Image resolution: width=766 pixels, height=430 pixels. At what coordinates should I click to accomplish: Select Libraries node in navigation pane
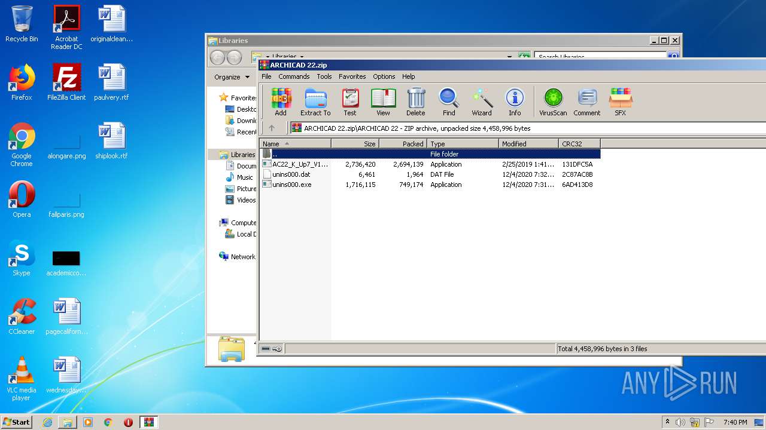[x=238, y=155]
